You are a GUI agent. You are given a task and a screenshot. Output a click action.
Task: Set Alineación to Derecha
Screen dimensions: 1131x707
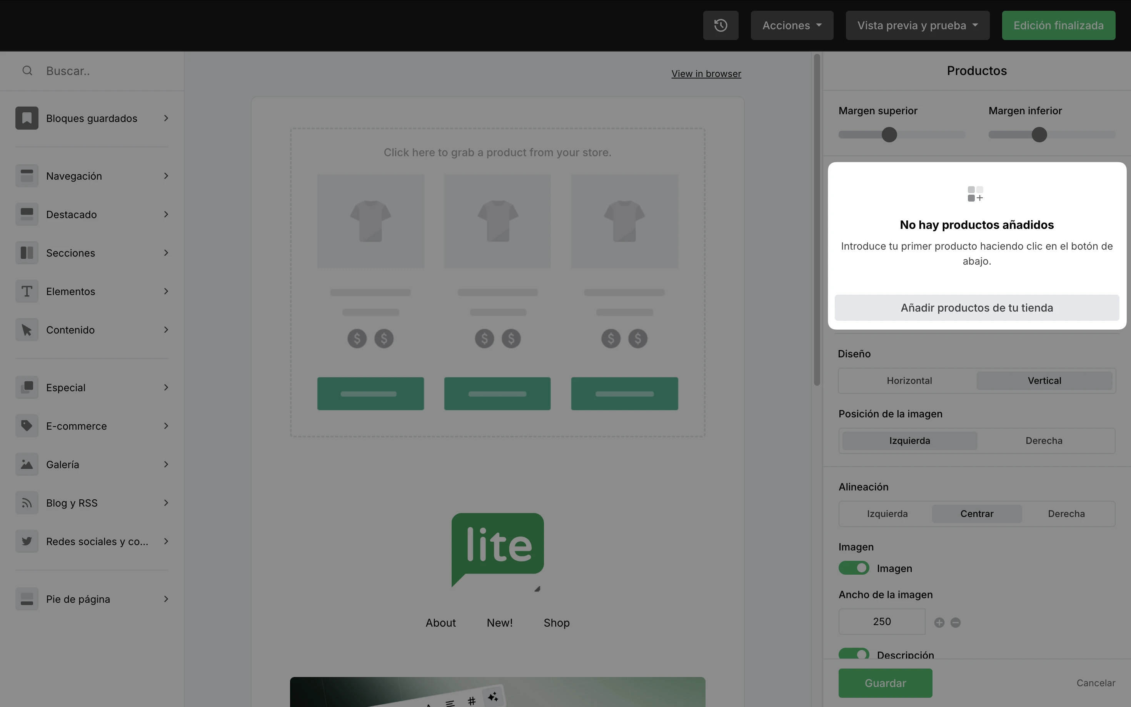(1066, 514)
